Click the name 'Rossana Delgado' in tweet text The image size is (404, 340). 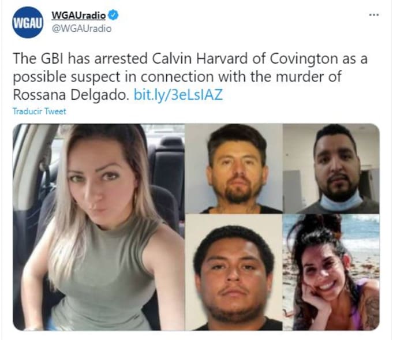point(70,95)
